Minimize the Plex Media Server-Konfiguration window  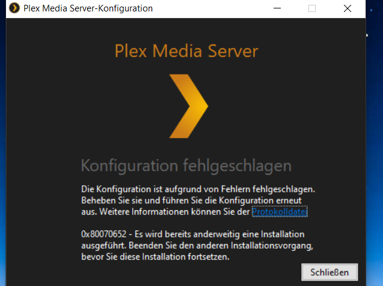pyautogui.click(x=277, y=8)
